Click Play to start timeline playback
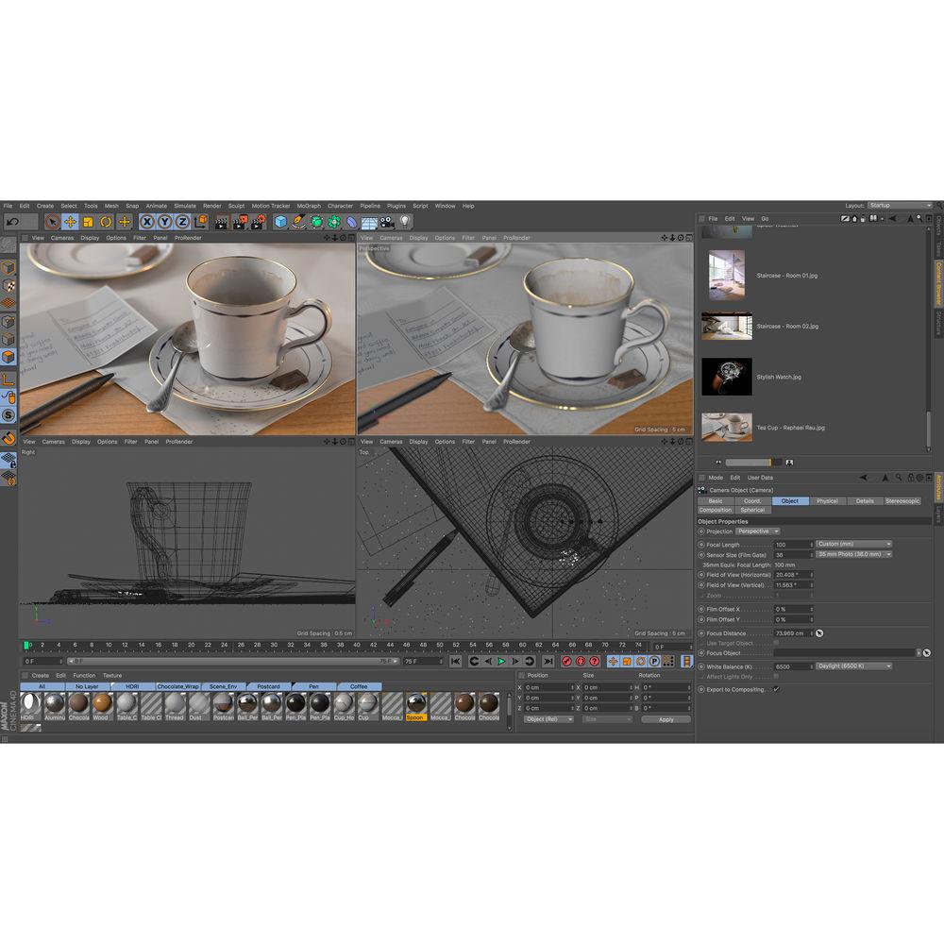Viewport: 944px width, 944px height. [x=500, y=661]
